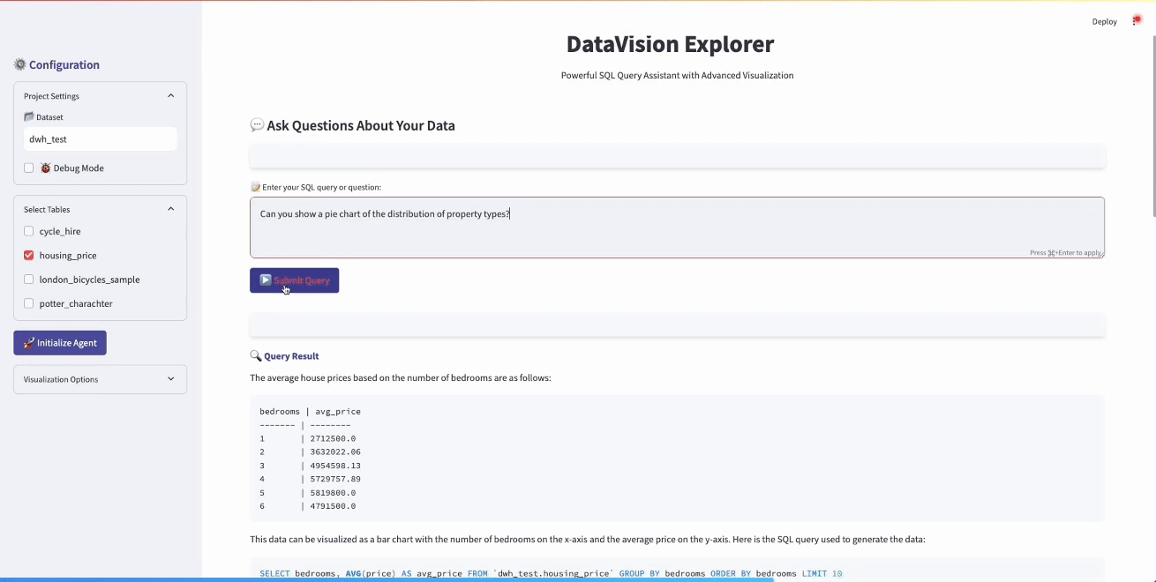Check the cycle_hire table
1156x582 pixels.
[x=28, y=231]
